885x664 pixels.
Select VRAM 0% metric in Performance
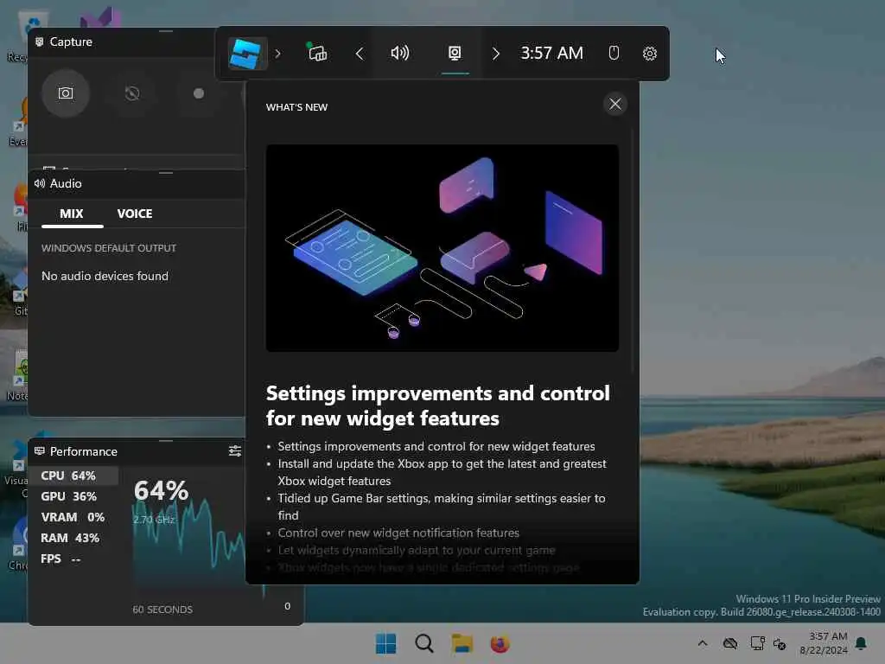tap(73, 517)
